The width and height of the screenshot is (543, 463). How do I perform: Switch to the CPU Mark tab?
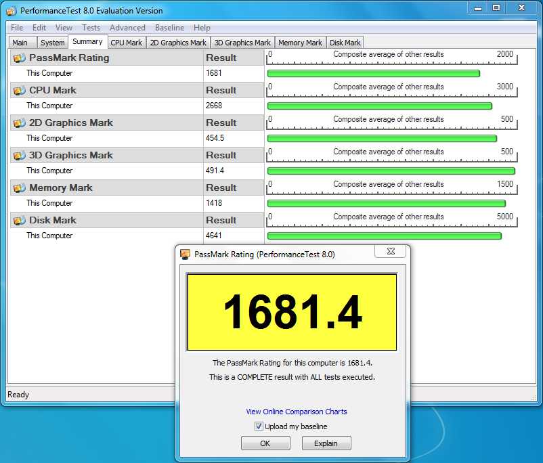(x=126, y=43)
